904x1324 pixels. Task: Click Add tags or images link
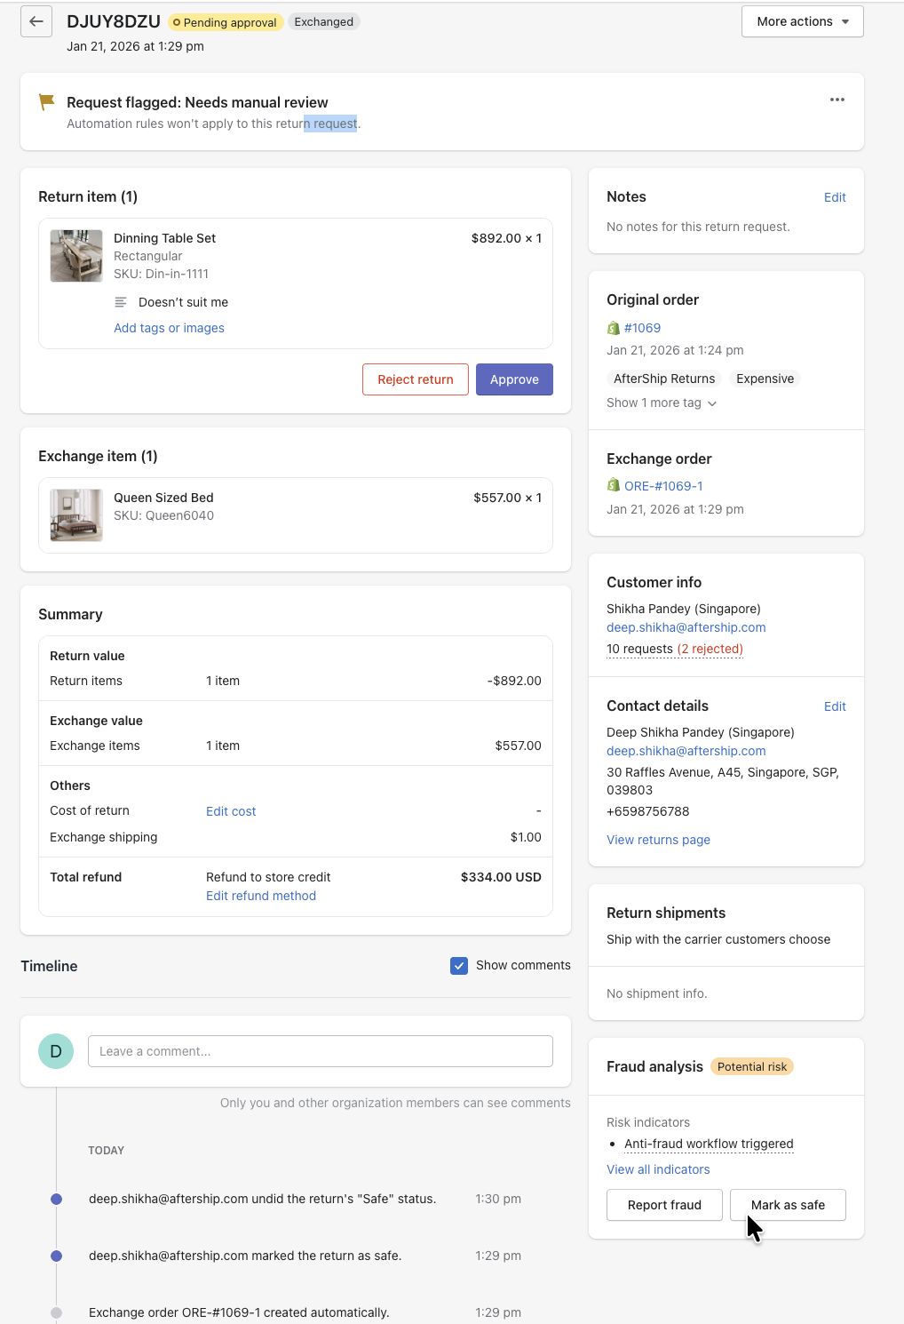click(x=169, y=328)
